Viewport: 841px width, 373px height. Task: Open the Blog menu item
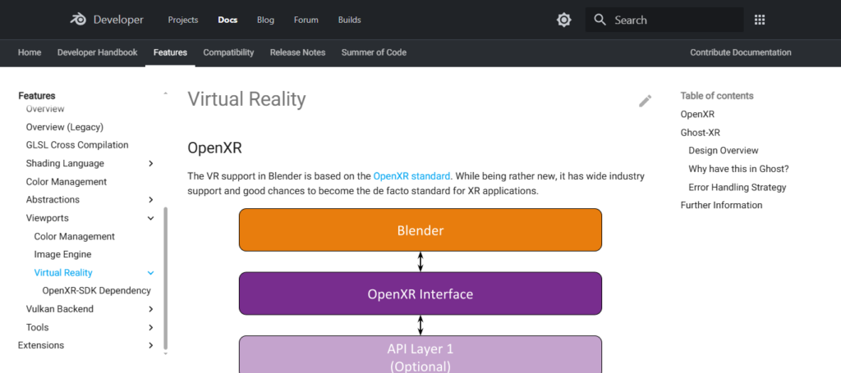pyautogui.click(x=265, y=20)
